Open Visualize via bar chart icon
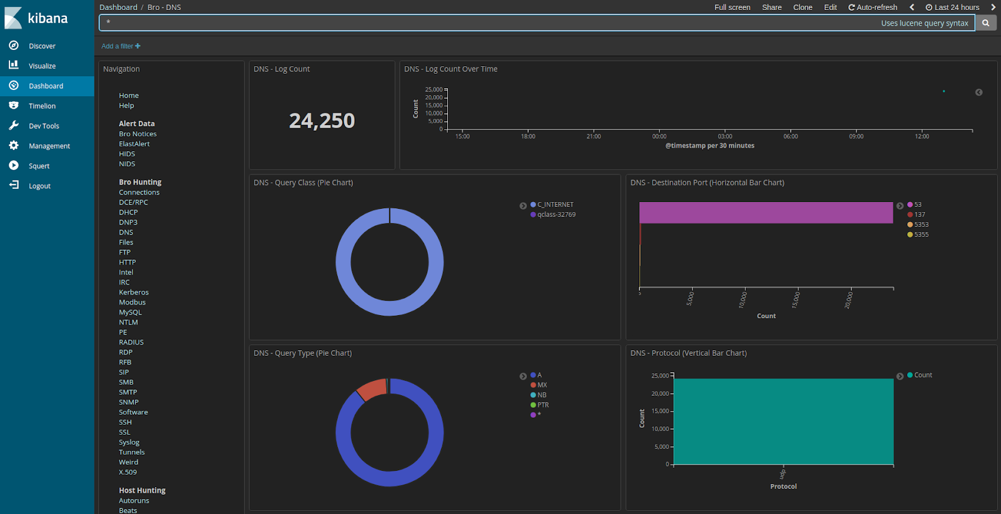1001x514 pixels. (x=14, y=65)
